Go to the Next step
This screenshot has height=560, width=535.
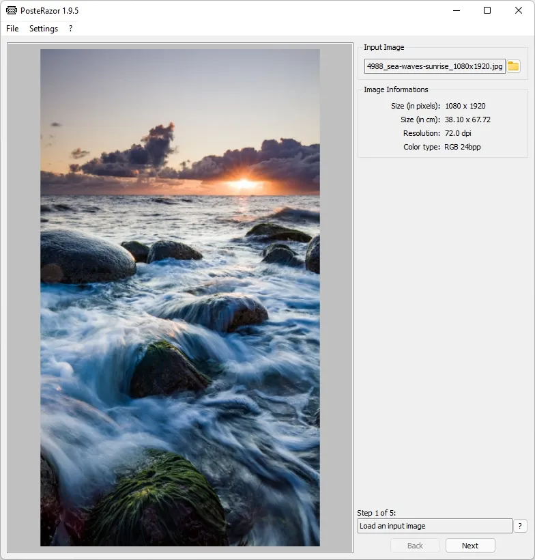(x=470, y=546)
